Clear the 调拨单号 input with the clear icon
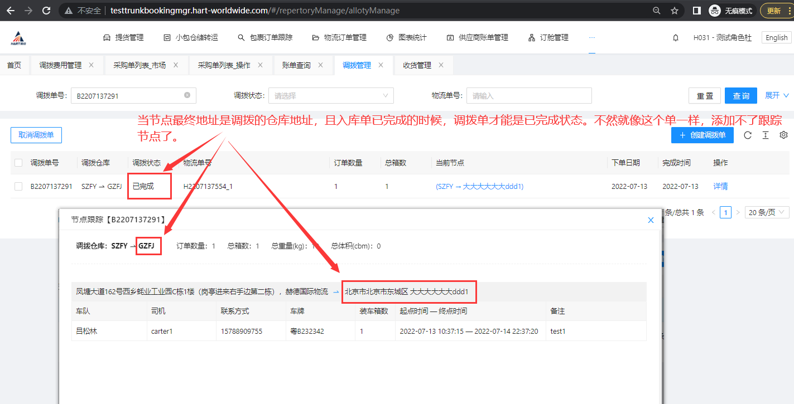This screenshot has height=404, width=794. pyautogui.click(x=187, y=95)
